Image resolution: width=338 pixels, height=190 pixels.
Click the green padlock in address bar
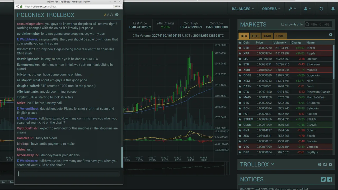pos(21,6)
